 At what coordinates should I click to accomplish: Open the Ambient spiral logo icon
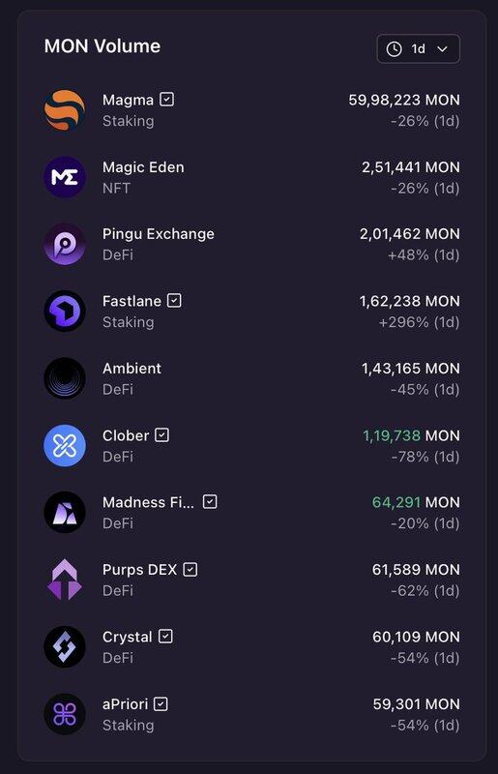tap(65, 378)
